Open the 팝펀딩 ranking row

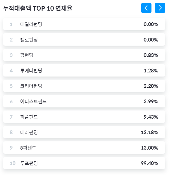click(84, 55)
